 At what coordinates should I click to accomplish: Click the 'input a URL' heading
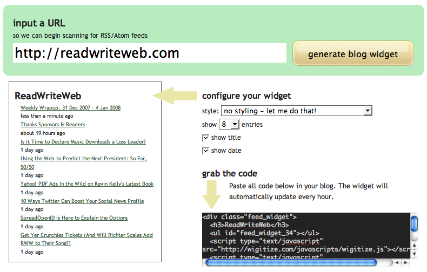click(x=39, y=23)
